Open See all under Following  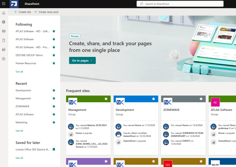(x=19, y=72)
